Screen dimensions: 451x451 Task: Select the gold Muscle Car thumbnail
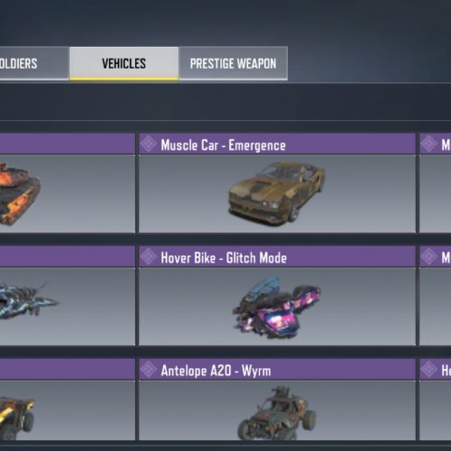277,193
